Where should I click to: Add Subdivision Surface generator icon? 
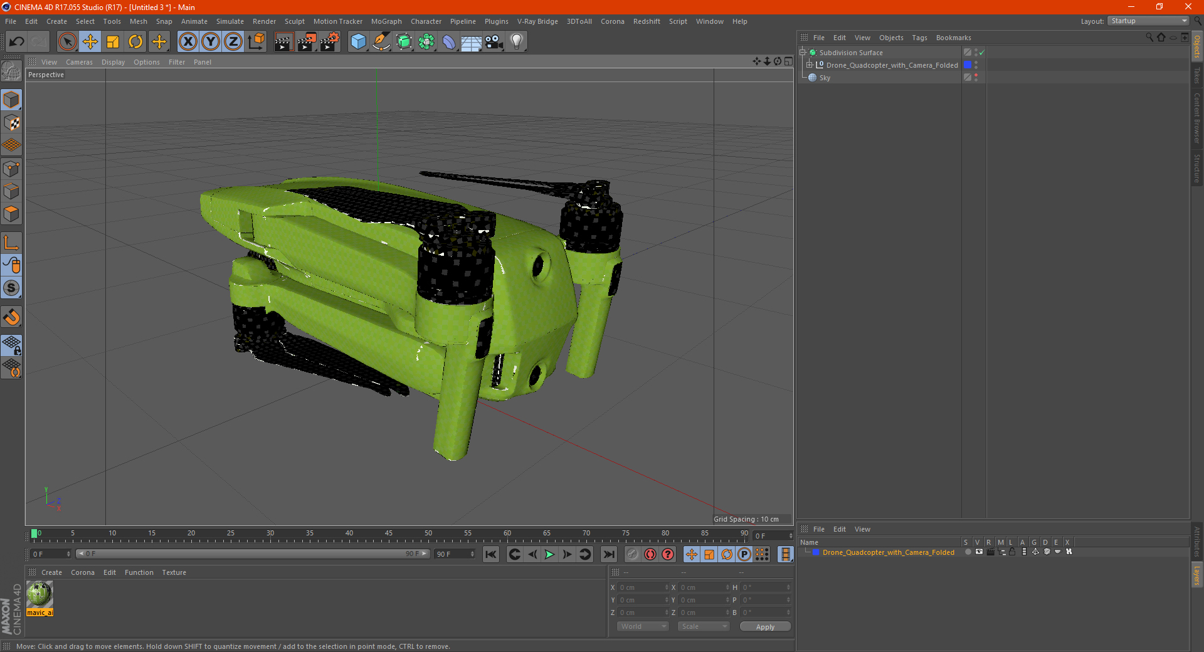coord(404,42)
